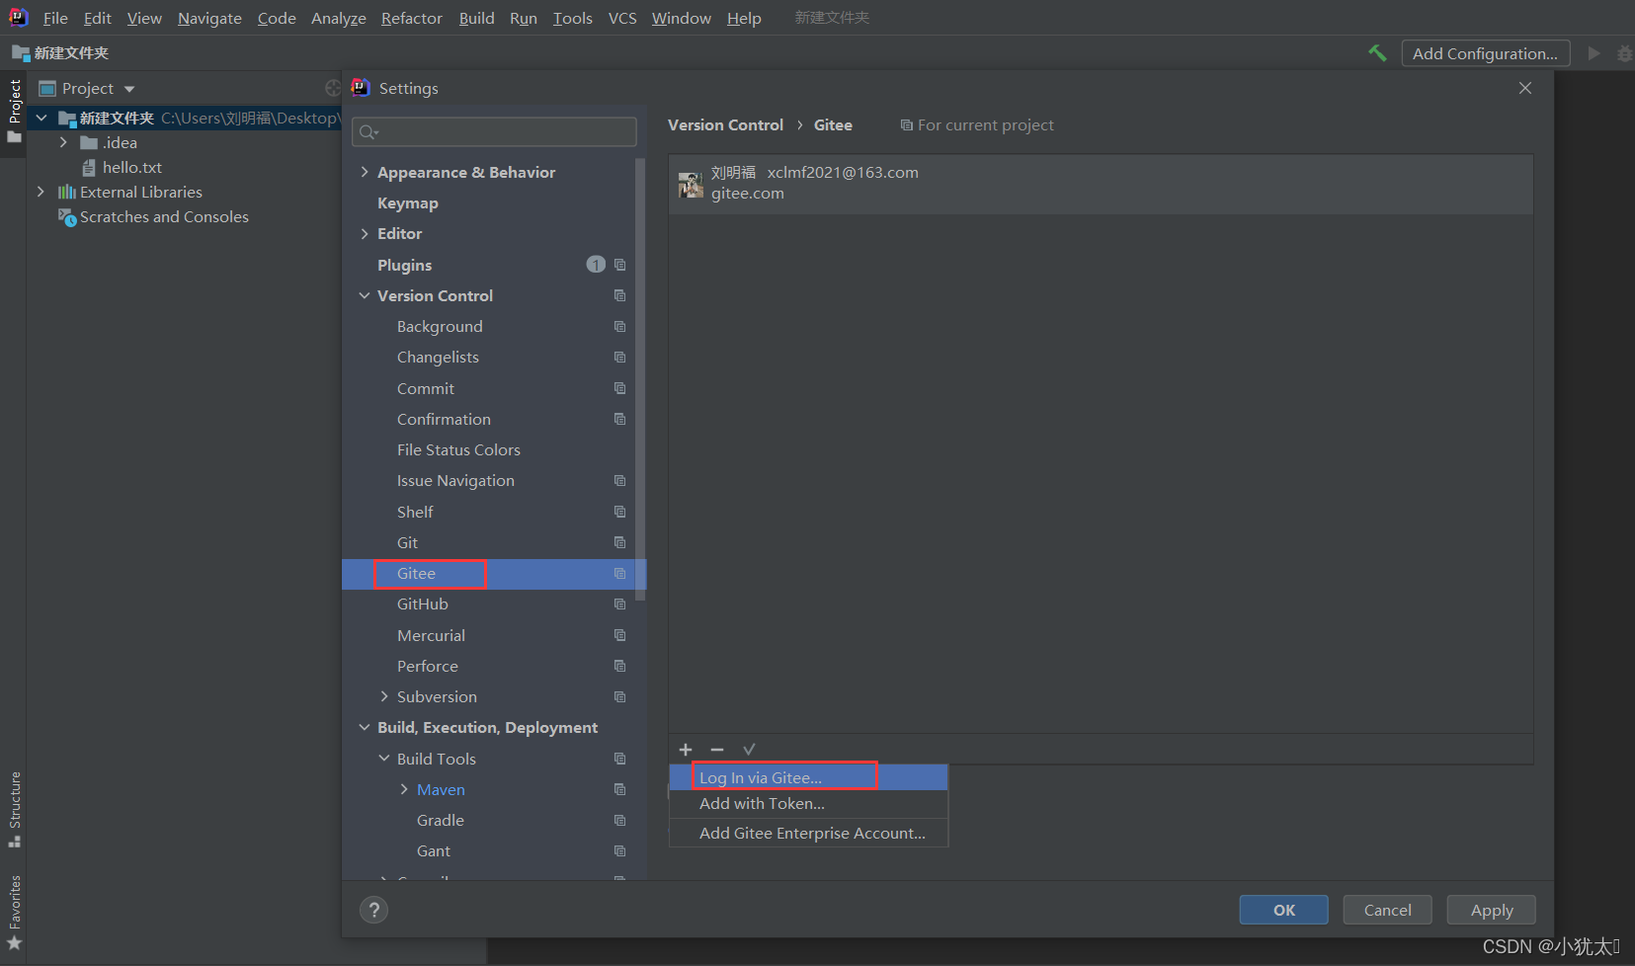The image size is (1635, 966).
Task: Click the project-level icon next to GitHub
Action: [619, 604]
